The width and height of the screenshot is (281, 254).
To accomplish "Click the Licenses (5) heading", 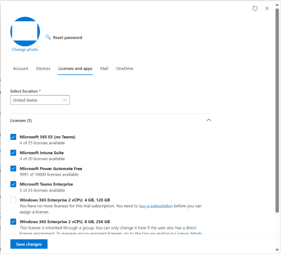I will 21,121.
